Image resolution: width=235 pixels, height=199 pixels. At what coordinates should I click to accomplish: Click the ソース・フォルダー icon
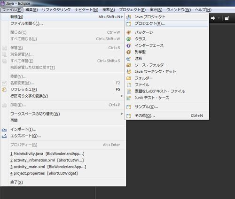(x=129, y=65)
